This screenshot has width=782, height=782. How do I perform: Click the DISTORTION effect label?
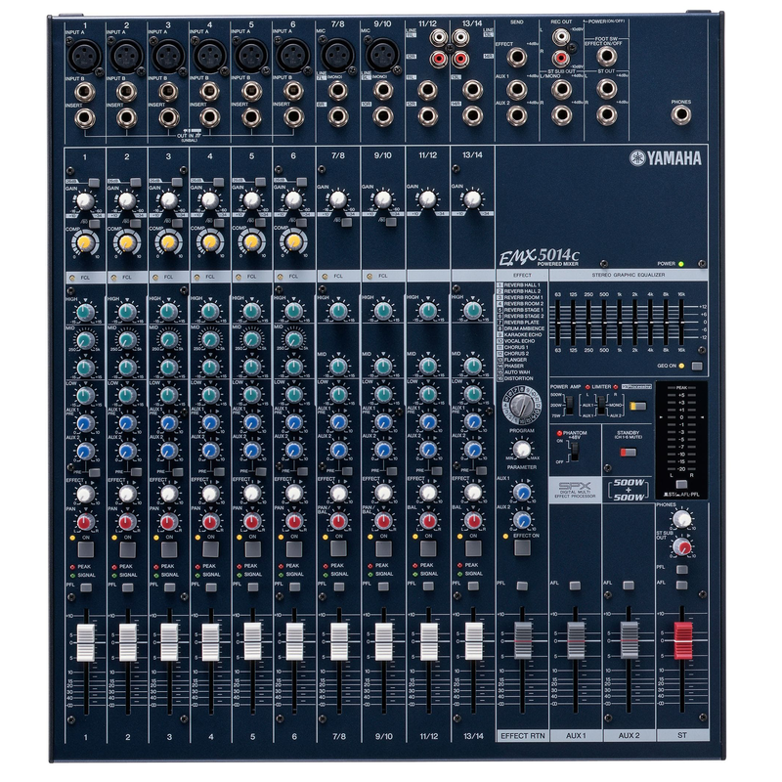pos(519,378)
